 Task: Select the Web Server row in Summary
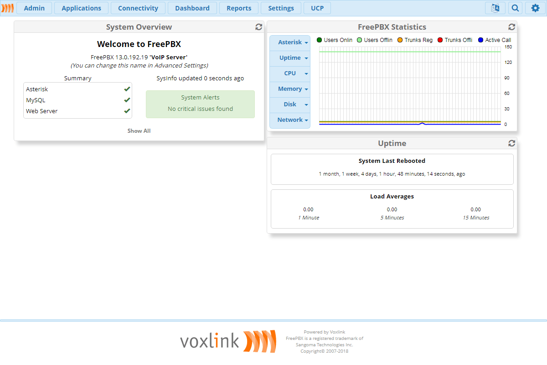coord(77,111)
